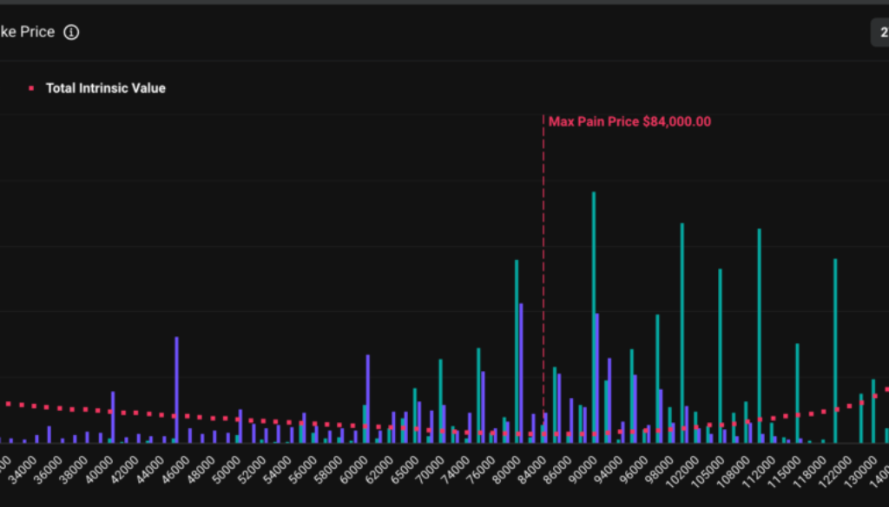The width and height of the screenshot is (889, 507).
Task: Open the info icon beside the Strike Price title
Action: pos(71,32)
